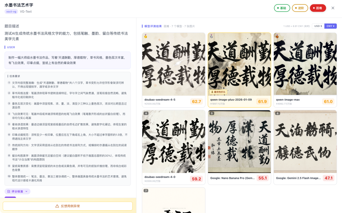
Task: Click the checklist icon on 评分标准 button
Action: click(x=9, y=191)
